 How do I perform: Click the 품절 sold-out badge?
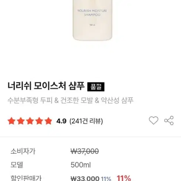pyautogui.click(x=96, y=87)
